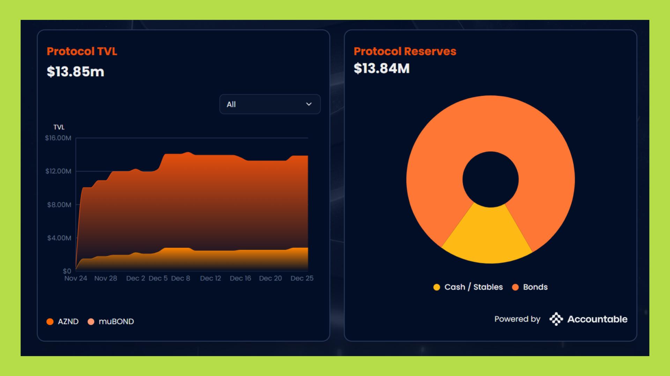
Task: Click the Dec 25 marker on x-axis
Action: 302,278
